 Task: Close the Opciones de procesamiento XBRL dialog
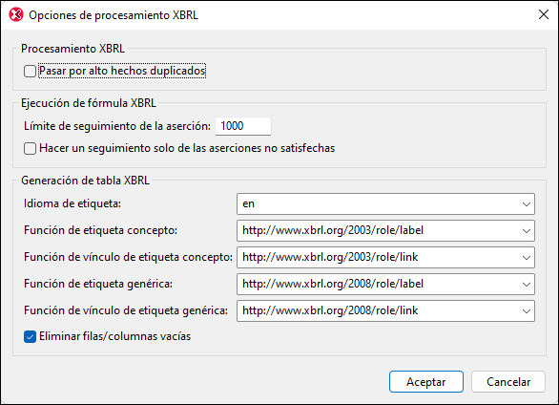coord(544,14)
